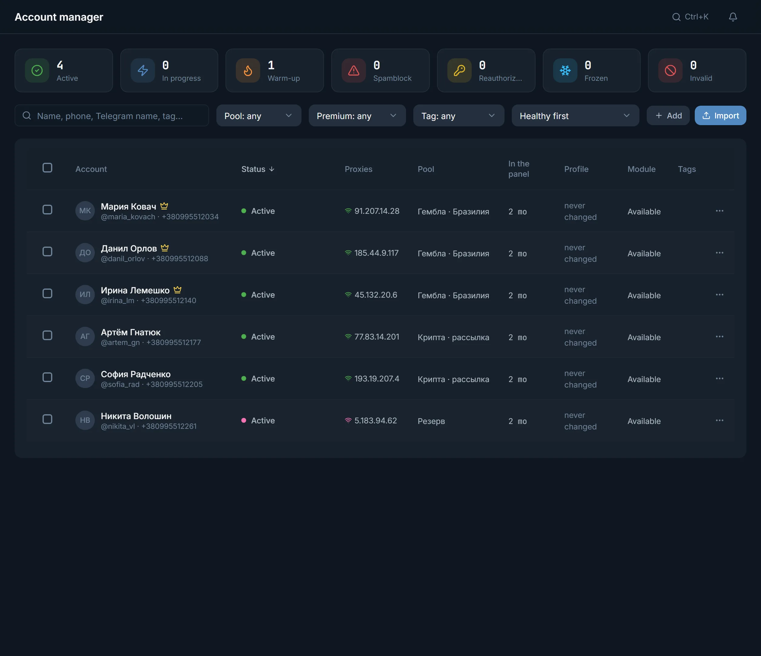Click the Import button
Screen dimensions: 761x656
(x=720, y=116)
